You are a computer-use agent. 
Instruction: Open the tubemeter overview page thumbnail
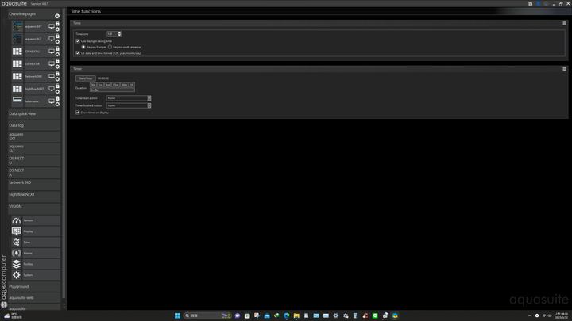[17, 101]
